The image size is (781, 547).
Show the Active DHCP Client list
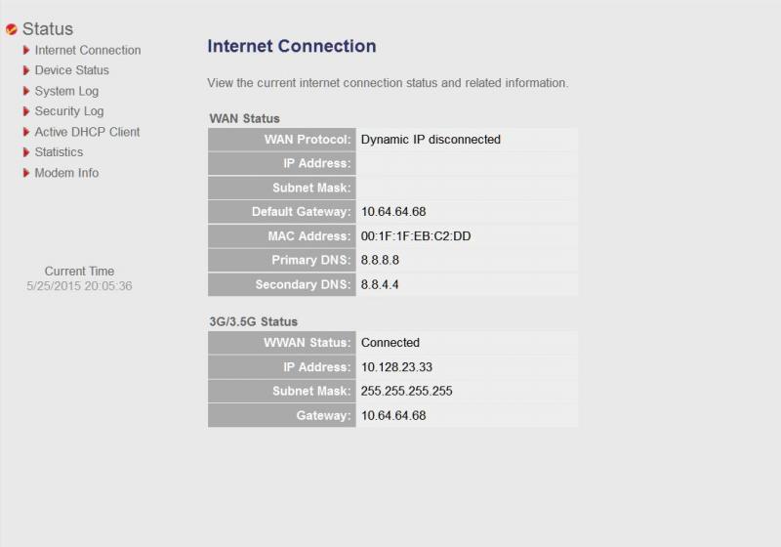tap(87, 132)
